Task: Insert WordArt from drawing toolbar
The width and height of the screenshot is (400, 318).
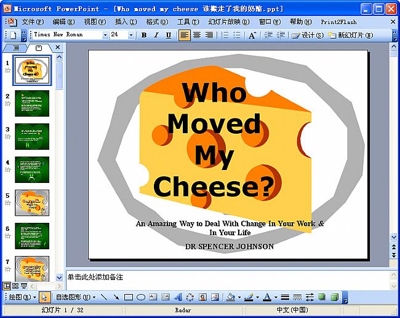Action: (178, 297)
